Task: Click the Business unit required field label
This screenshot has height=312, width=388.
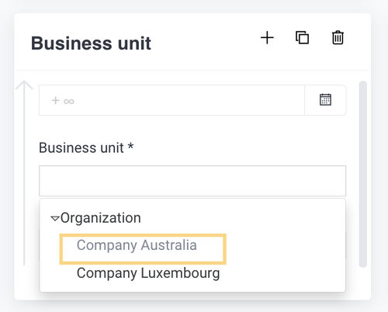Action: tap(86, 148)
